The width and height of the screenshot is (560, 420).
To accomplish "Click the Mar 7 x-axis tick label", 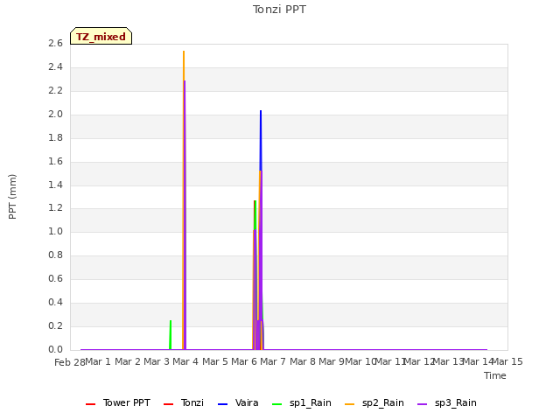I will [273, 361].
